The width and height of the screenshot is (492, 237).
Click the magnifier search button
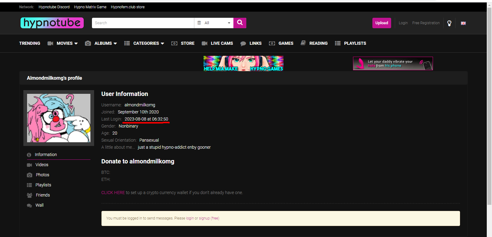(240, 23)
